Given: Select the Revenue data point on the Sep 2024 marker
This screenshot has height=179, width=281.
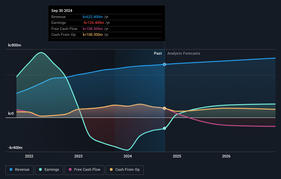Looking at the screenshot, I should coord(164,64).
